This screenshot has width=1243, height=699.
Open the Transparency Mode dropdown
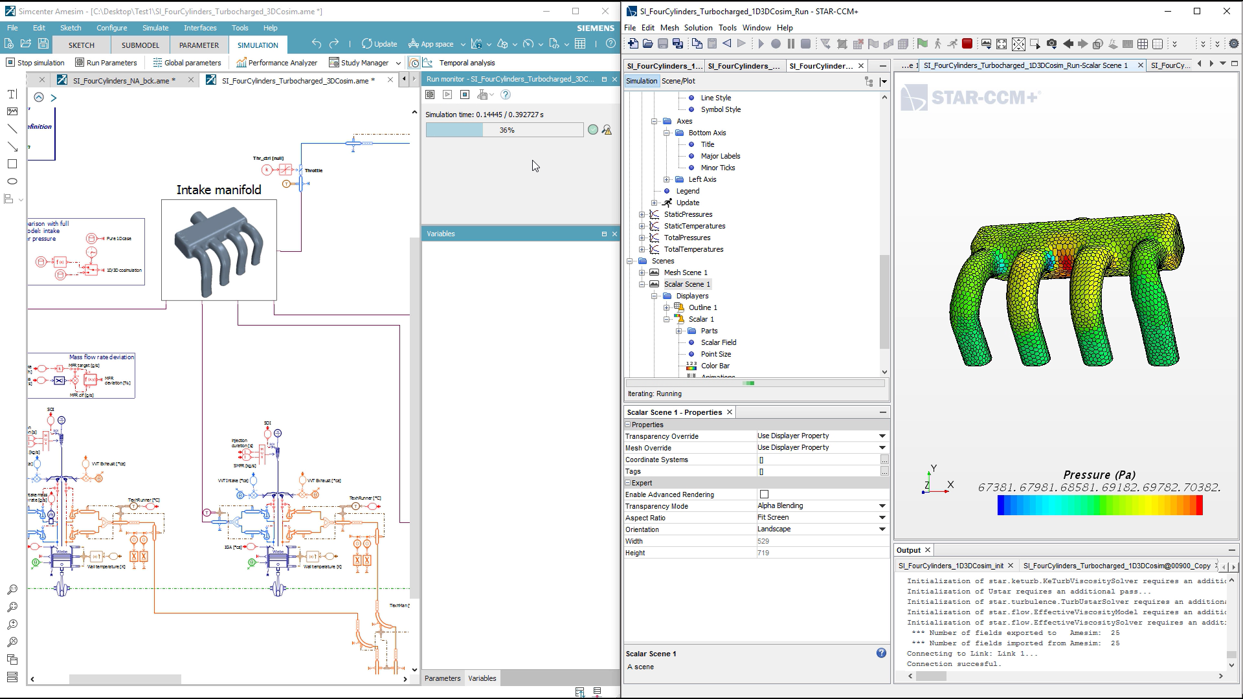[x=882, y=506]
